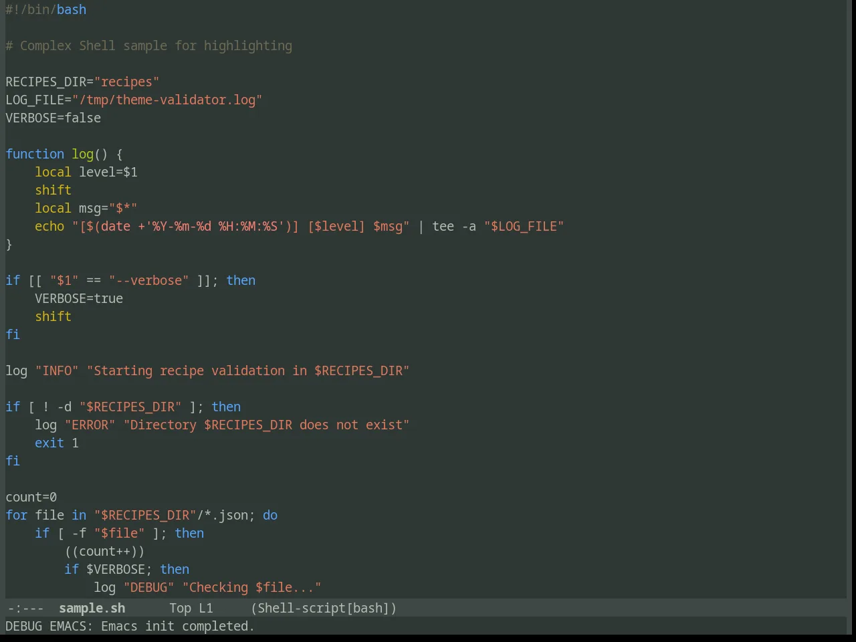Image resolution: width=856 pixels, height=642 pixels.
Task: Click the string "recipes" on RECIPES_DIR line
Action: (126, 82)
